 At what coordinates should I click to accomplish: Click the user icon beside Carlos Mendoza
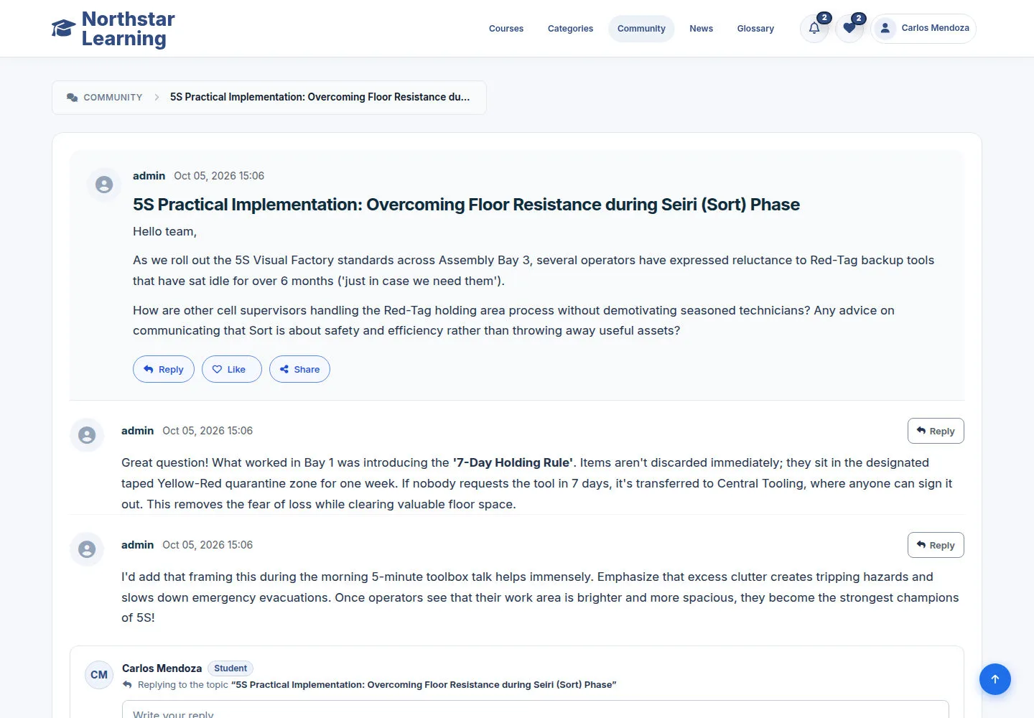tap(885, 29)
